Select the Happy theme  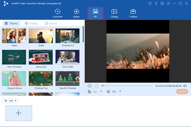[x=14, y=36]
